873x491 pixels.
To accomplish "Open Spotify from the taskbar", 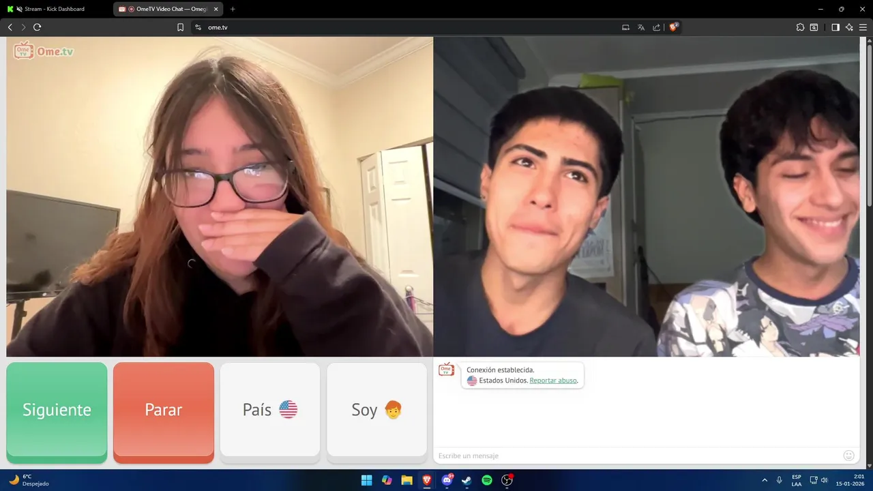I will tap(487, 480).
